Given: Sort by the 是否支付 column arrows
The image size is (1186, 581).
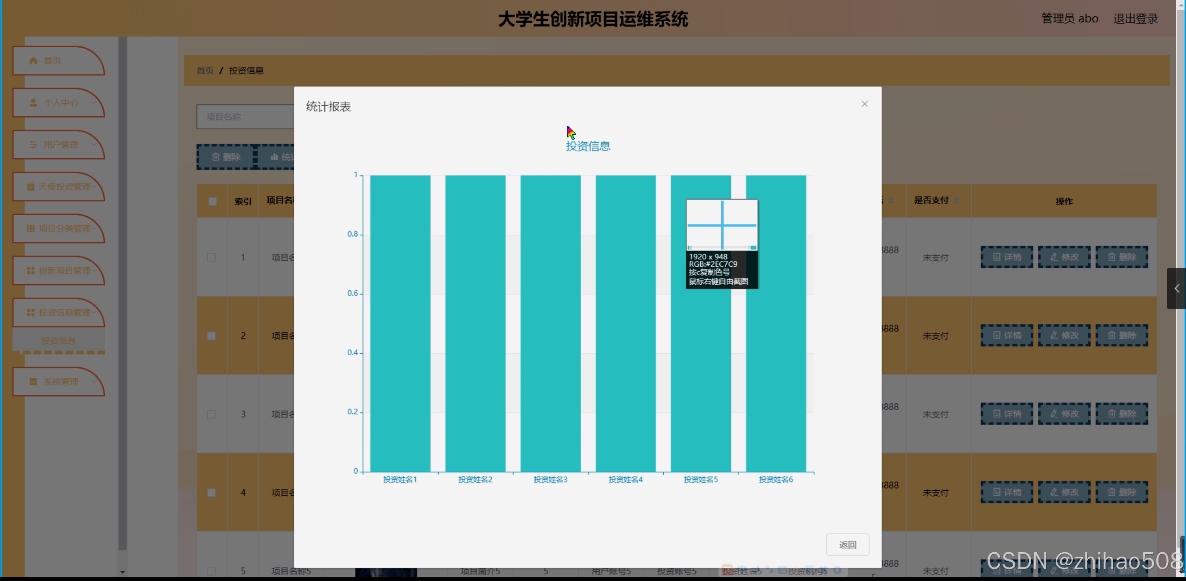Looking at the screenshot, I should (957, 200).
